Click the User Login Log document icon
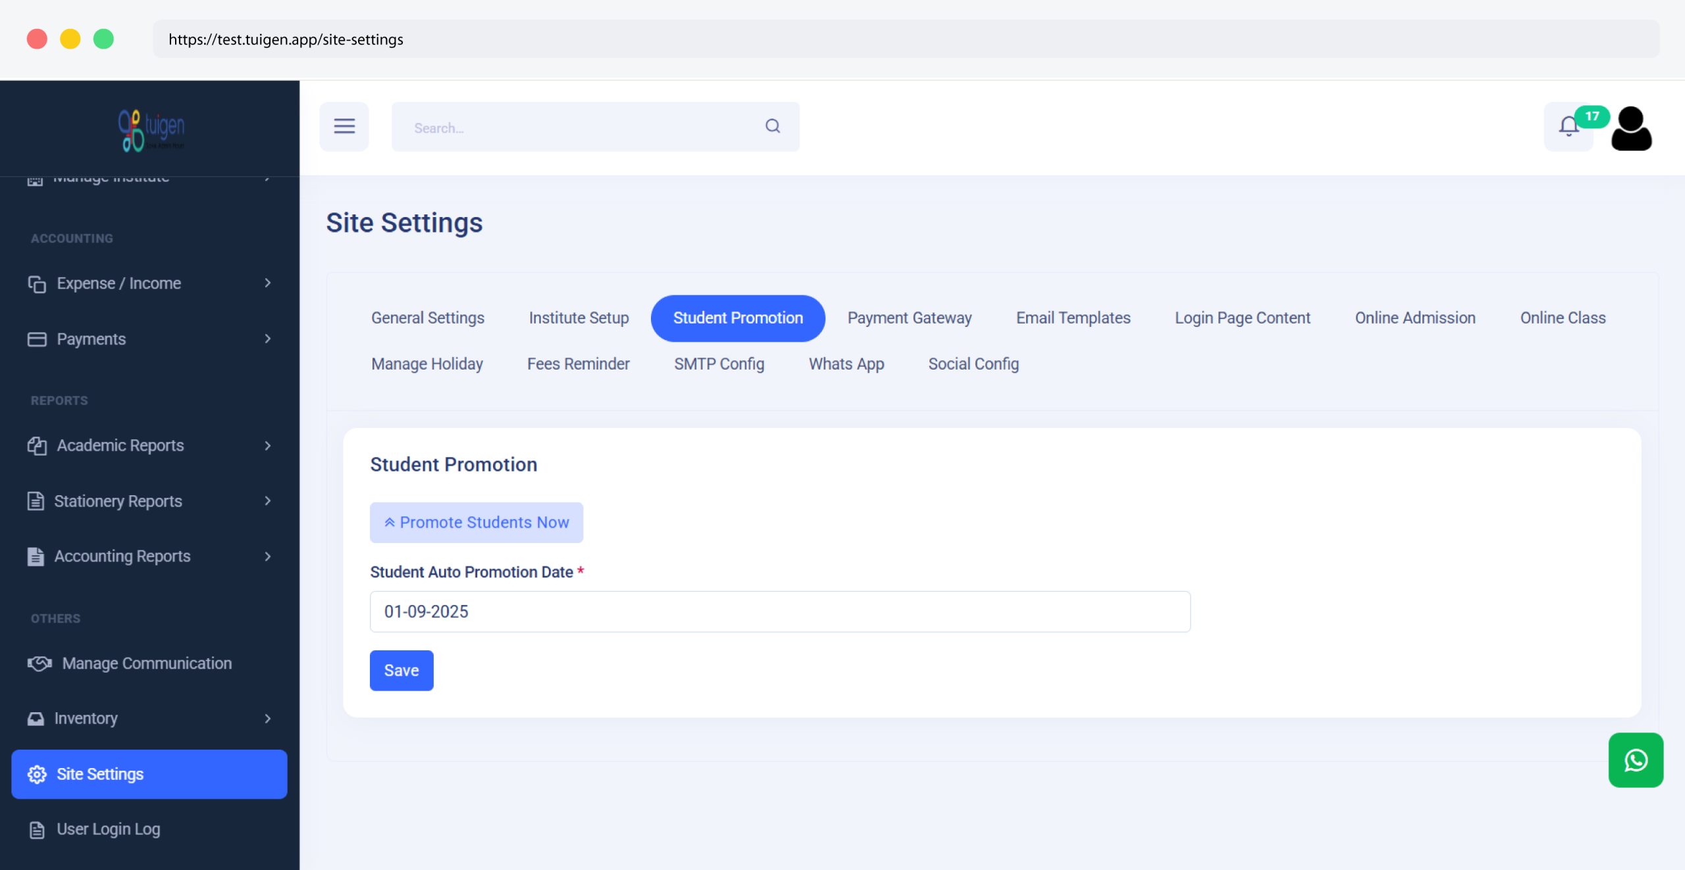The width and height of the screenshot is (1685, 870). click(x=37, y=830)
